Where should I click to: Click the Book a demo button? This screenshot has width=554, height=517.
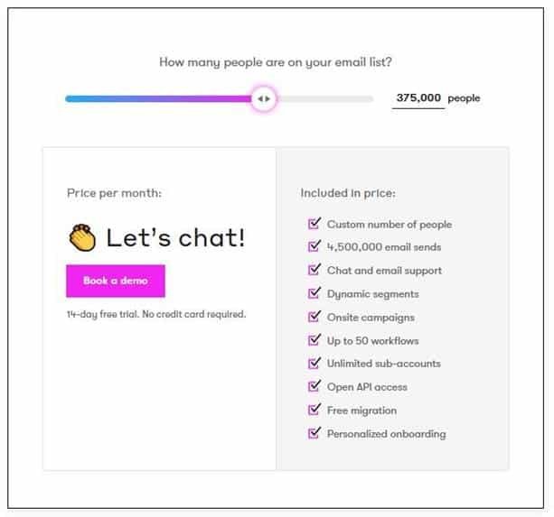click(x=116, y=281)
